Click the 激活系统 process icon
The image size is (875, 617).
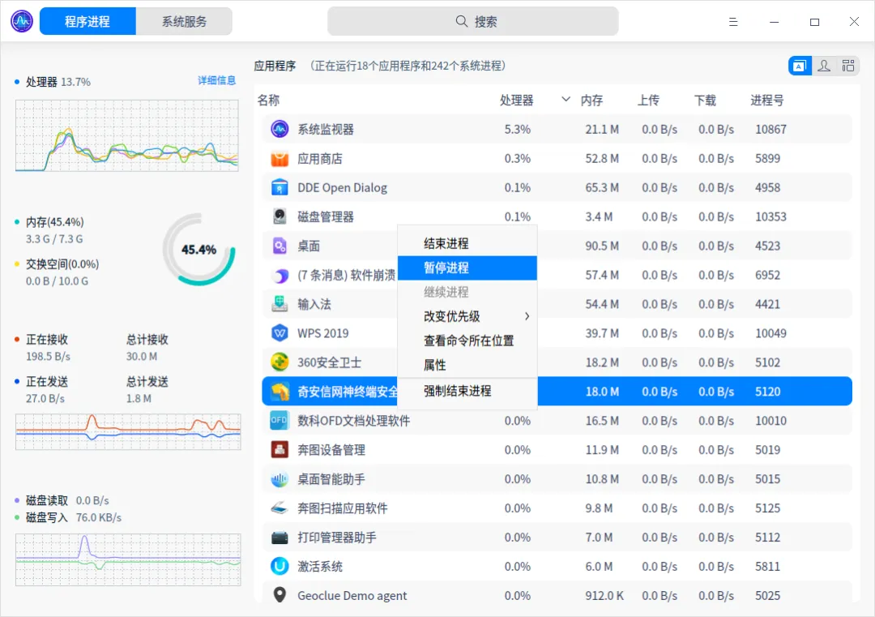(280, 566)
